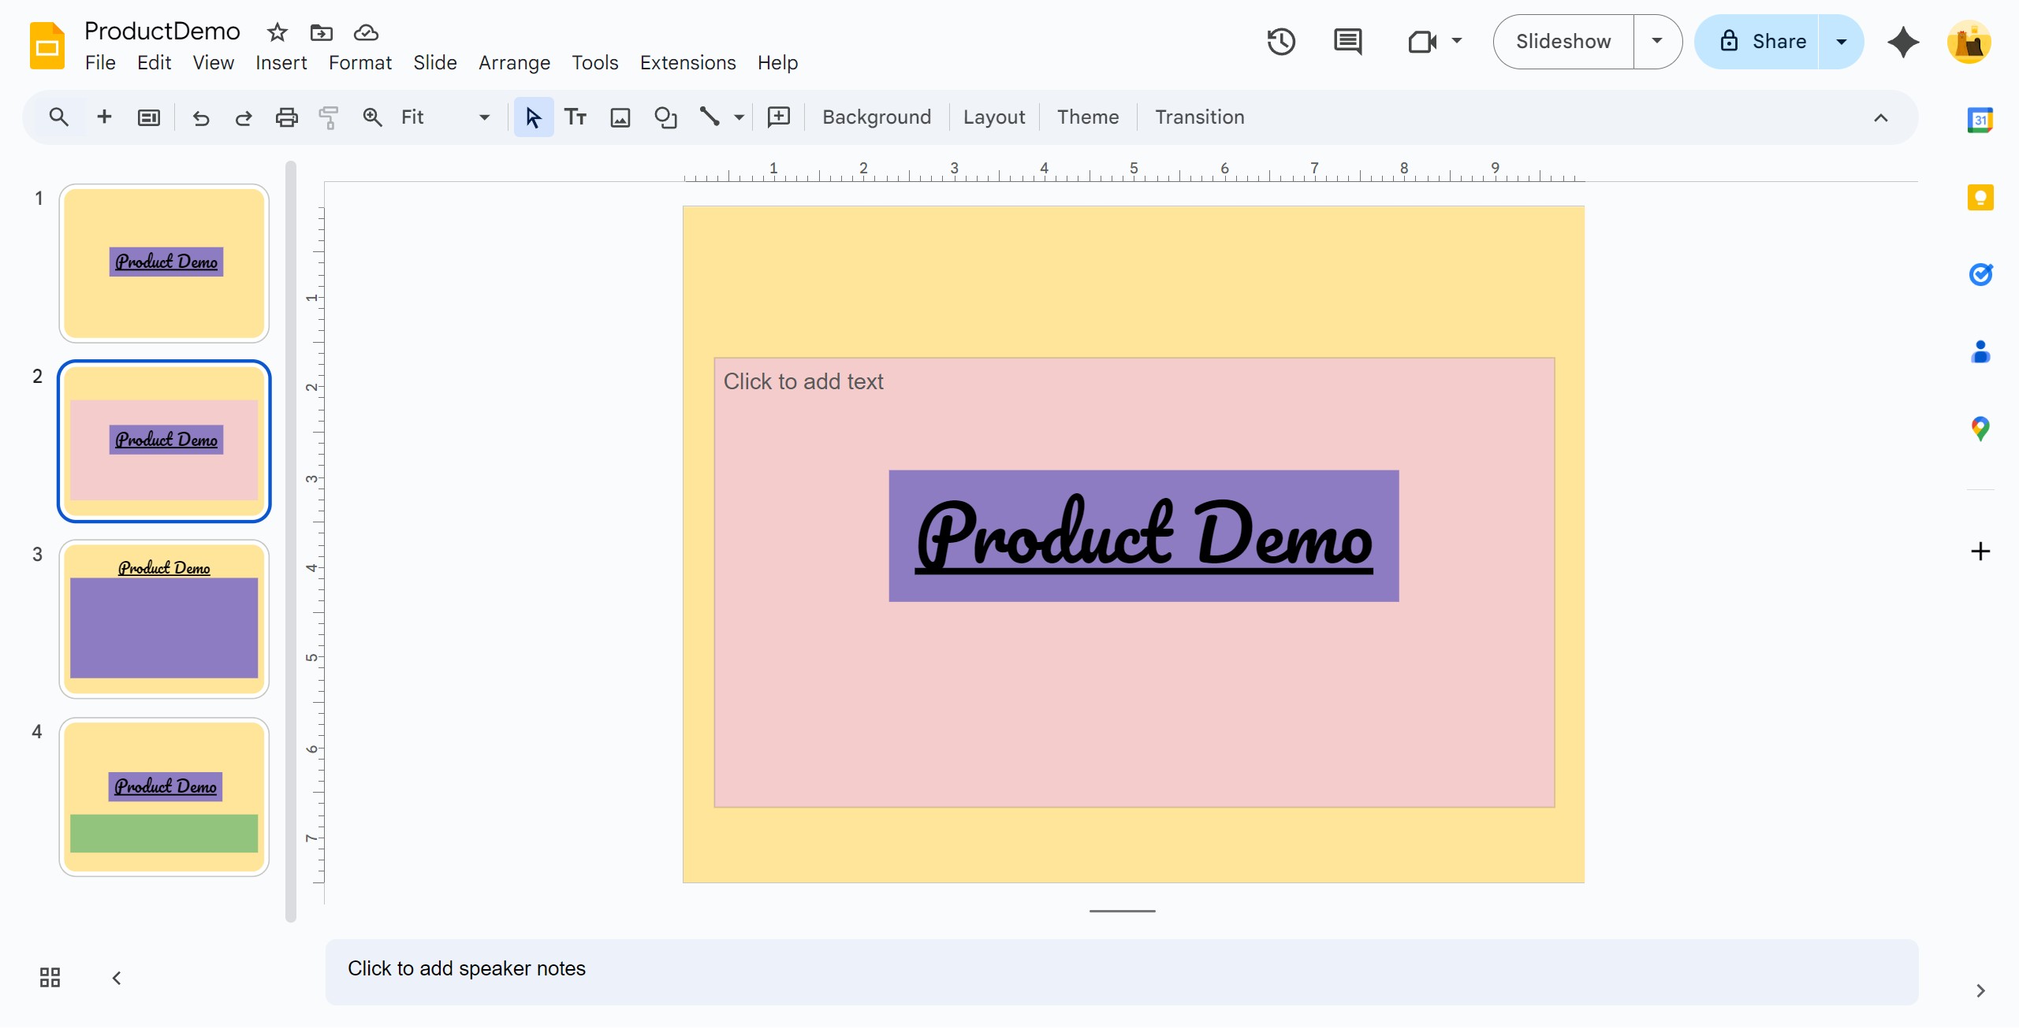Image resolution: width=2019 pixels, height=1029 pixels.
Task: Open the Slide menu
Action: [x=434, y=62]
